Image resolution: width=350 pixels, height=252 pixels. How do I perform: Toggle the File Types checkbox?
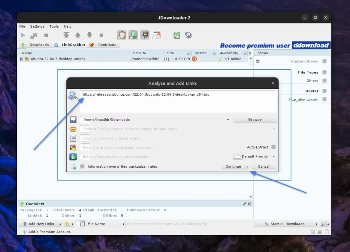(x=325, y=72)
